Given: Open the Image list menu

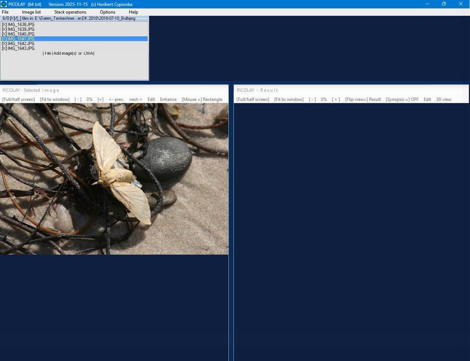Looking at the screenshot, I should click(x=31, y=12).
